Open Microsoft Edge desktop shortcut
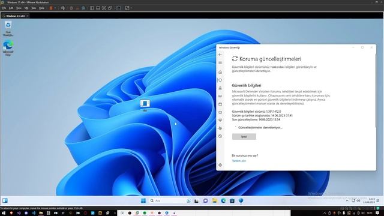This screenshot has width=384, height=216. pos(8,48)
